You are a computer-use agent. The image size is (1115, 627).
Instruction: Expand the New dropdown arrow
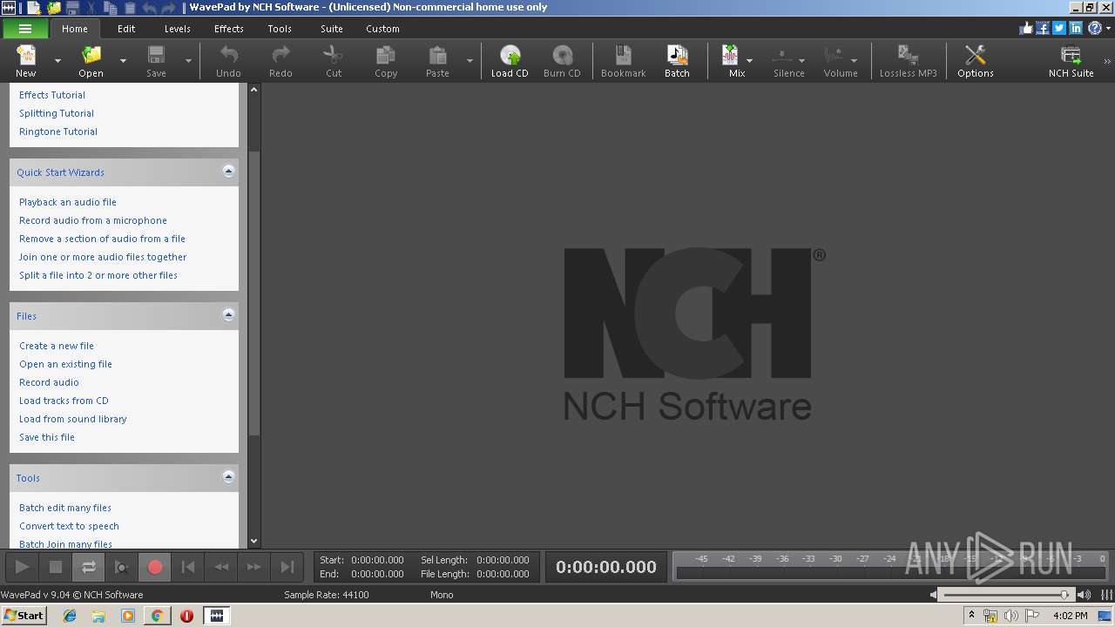coord(57,61)
